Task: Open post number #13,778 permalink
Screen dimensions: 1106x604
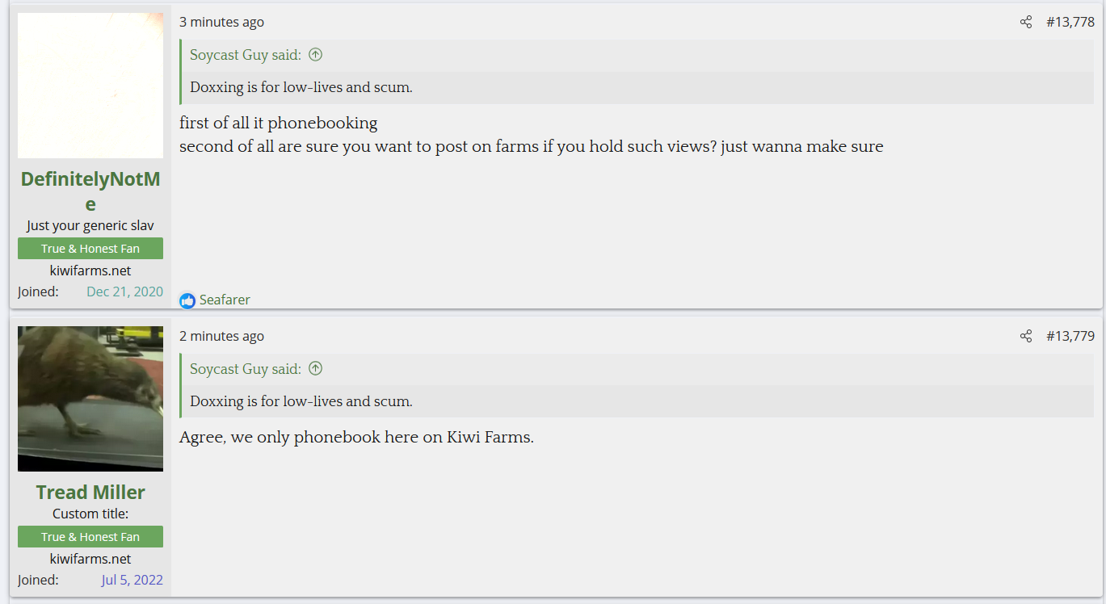Action: pos(1070,23)
